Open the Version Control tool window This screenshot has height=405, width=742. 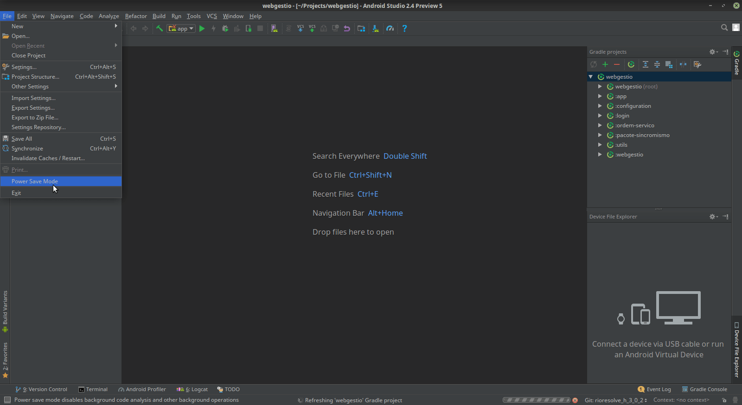point(41,390)
